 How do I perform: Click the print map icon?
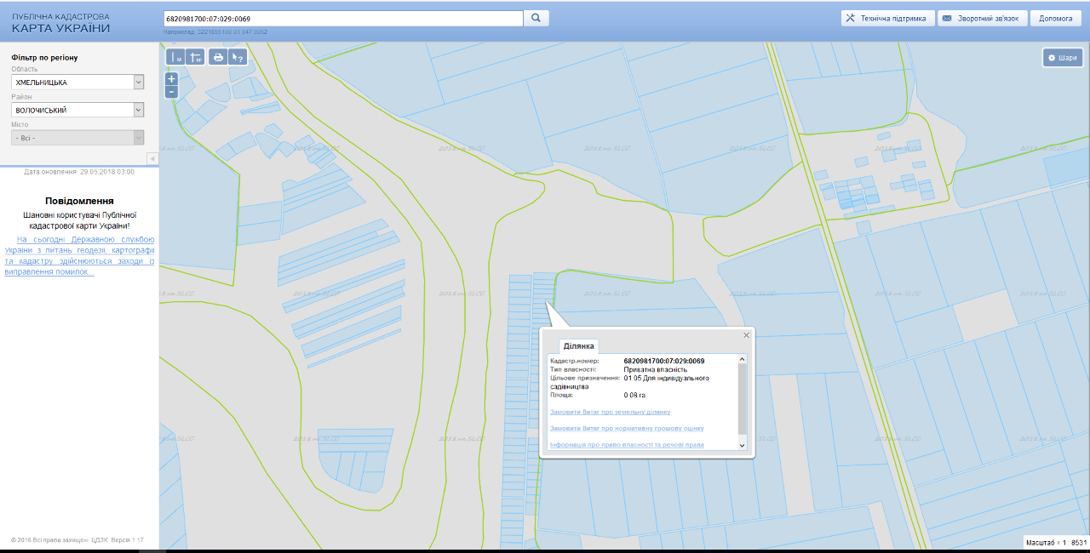coord(218,57)
